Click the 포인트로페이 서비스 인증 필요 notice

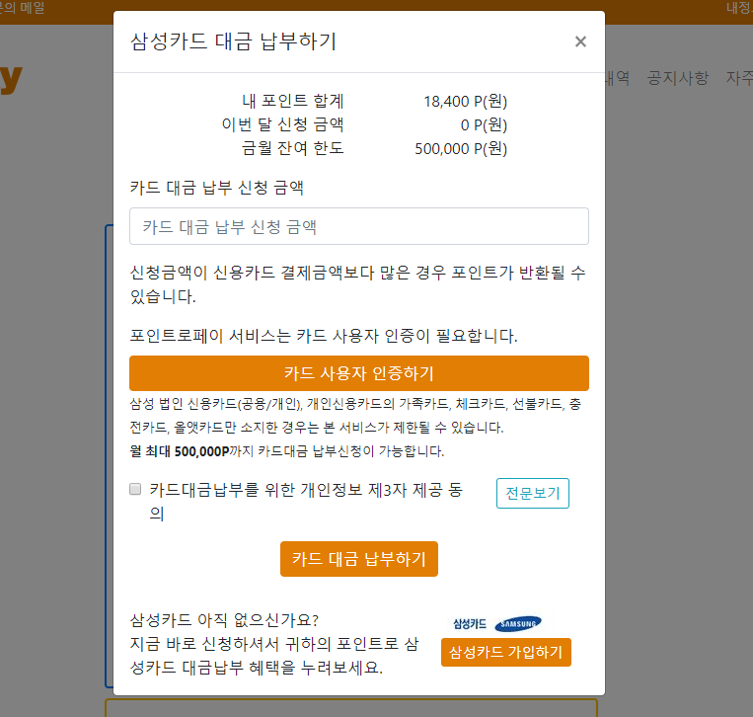(324, 336)
